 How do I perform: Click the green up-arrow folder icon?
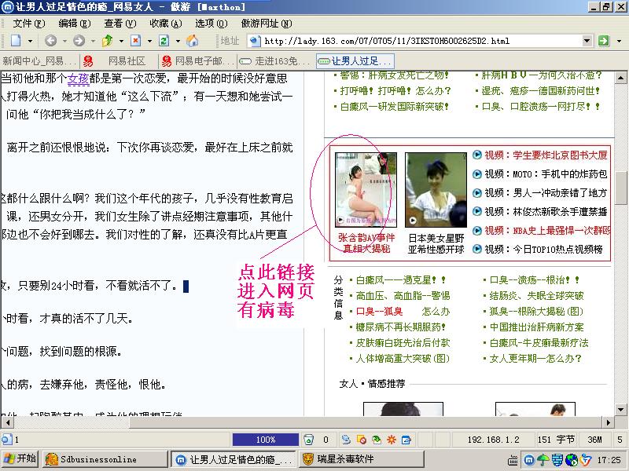click(x=107, y=41)
